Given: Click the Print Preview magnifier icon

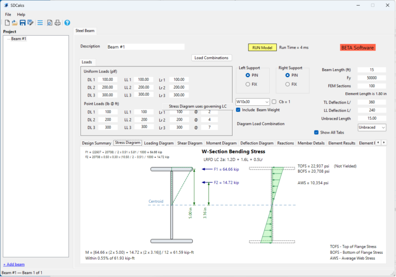Looking at the screenshot, I should [49, 23].
